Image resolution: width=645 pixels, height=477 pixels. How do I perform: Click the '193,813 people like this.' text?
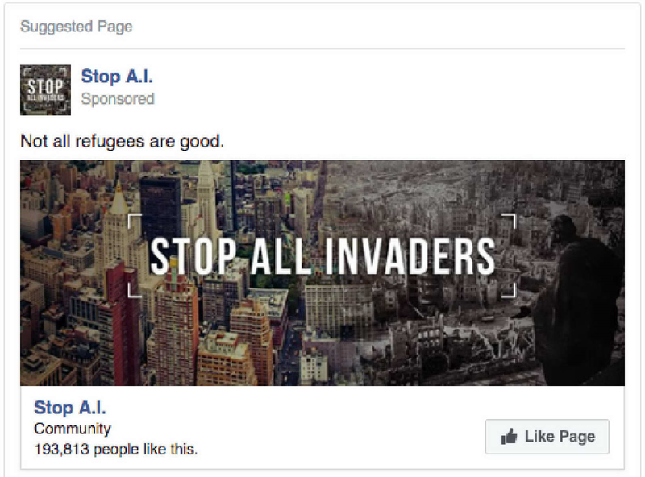pyautogui.click(x=115, y=449)
